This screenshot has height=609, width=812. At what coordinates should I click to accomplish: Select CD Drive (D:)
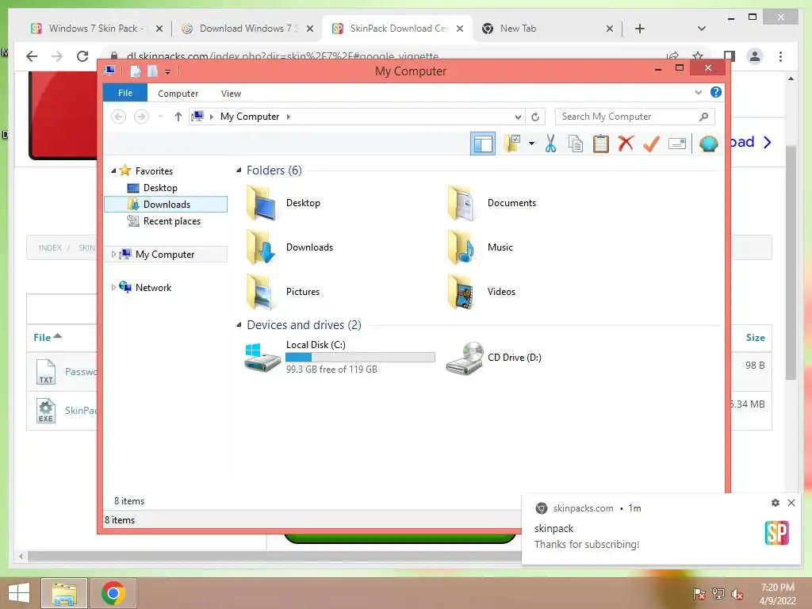493,358
